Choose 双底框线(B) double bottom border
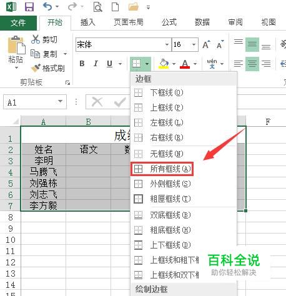Viewport: 286px width, 296px height. point(184,215)
